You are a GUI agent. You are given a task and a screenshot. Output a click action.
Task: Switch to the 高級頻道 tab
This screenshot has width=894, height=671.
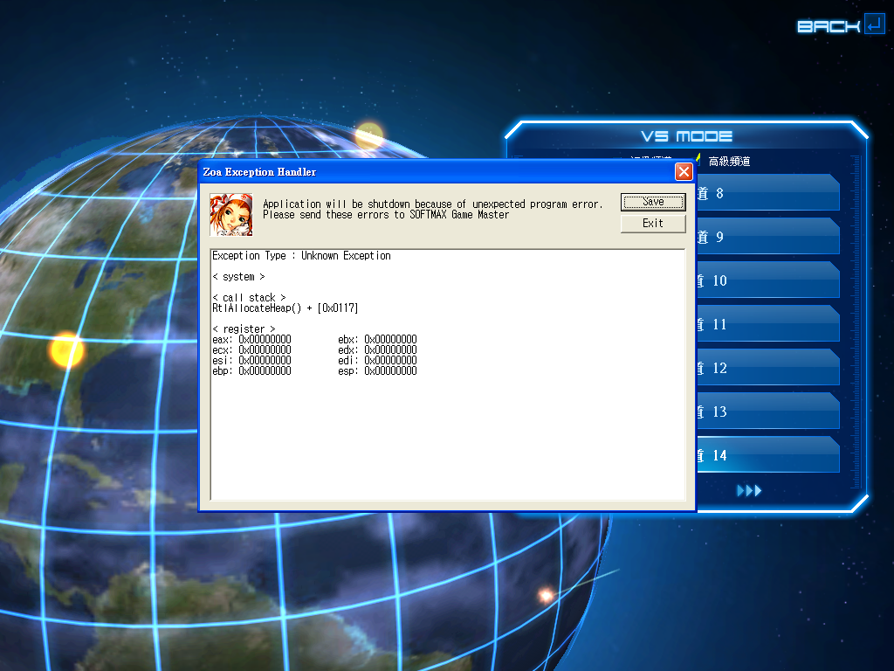point(729,162)
